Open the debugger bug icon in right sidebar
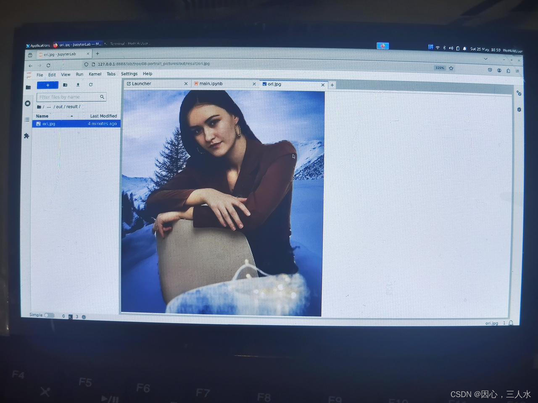538x403 pixels. click(x=519, y=109)
